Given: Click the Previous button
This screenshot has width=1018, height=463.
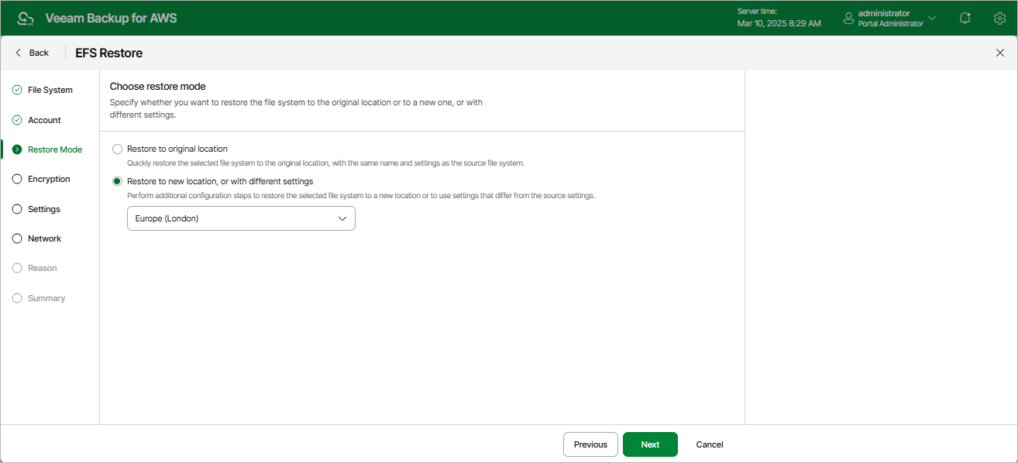Looking at the screenshot, I should click(590, 444).
